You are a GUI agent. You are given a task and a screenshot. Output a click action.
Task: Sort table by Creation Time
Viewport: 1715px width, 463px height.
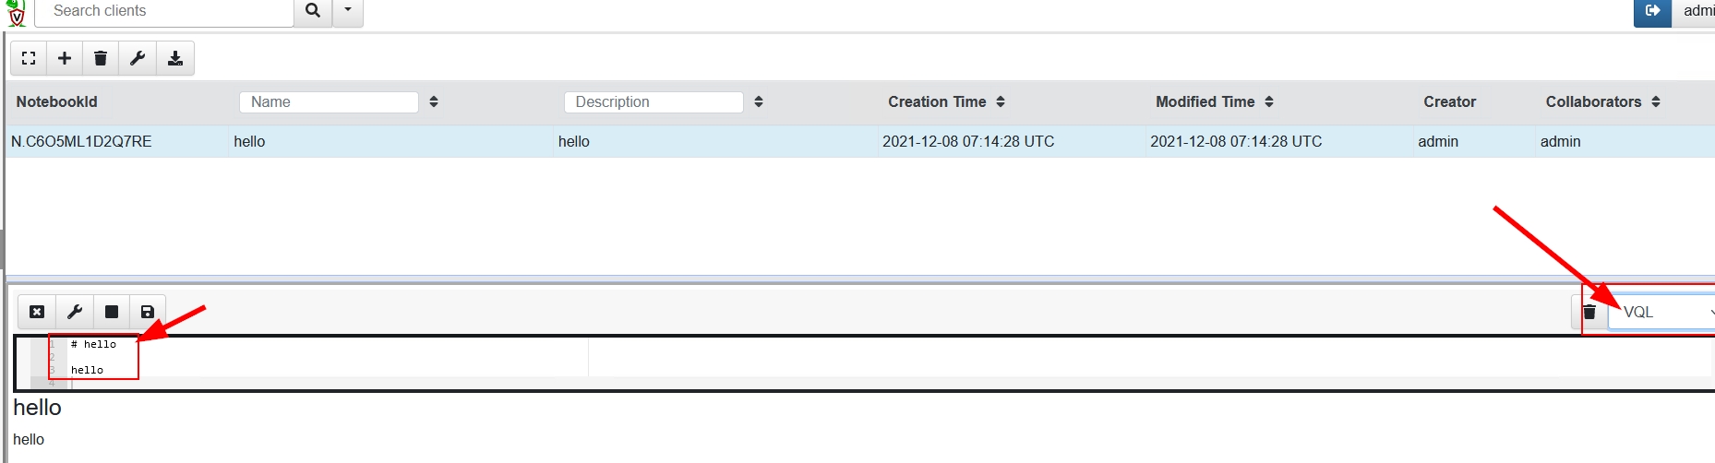click(1001, 102)
